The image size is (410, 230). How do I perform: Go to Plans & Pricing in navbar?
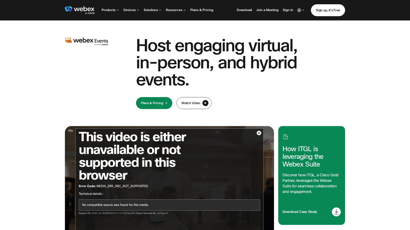point(202,10)
